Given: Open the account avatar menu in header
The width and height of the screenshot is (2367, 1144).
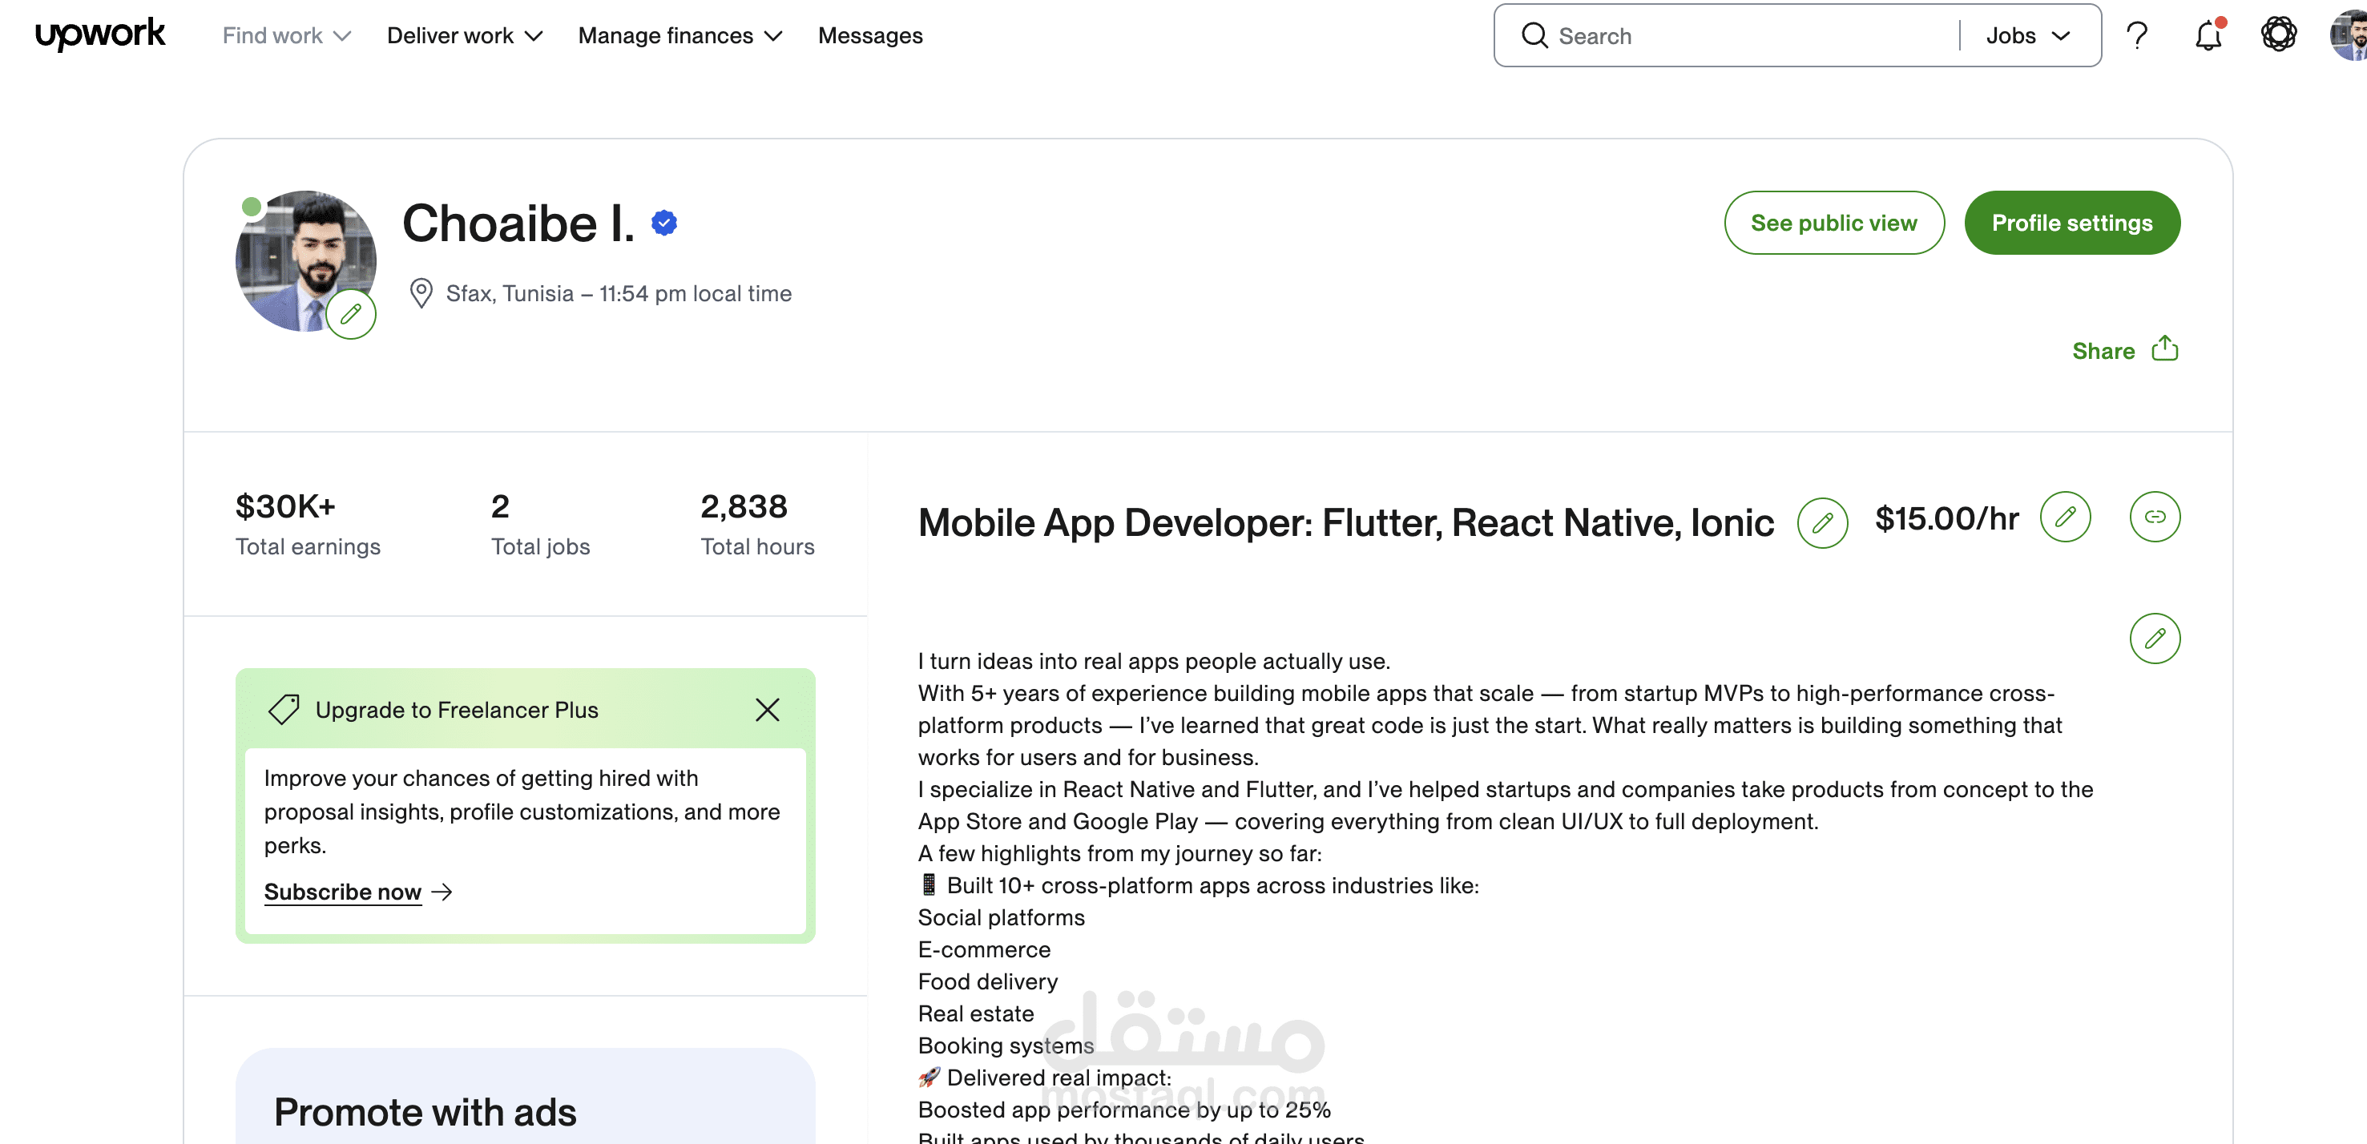Looking at the screenshot, I should point(2348,35).
